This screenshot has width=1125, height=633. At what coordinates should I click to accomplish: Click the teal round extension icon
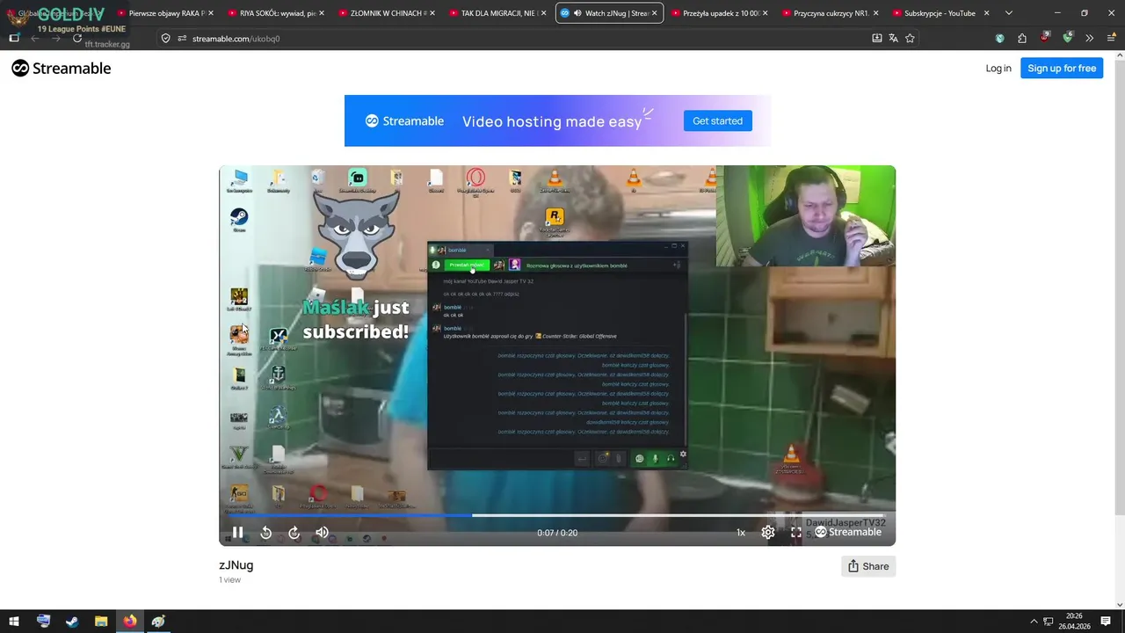[x=1000, y=39]
